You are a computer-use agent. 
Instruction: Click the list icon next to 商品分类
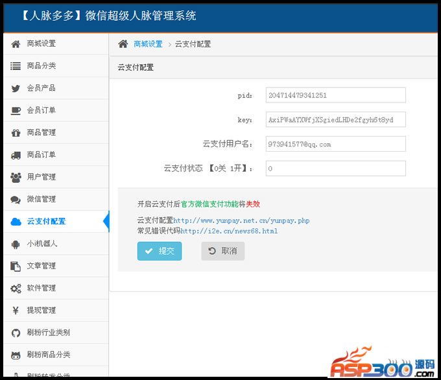16,66
